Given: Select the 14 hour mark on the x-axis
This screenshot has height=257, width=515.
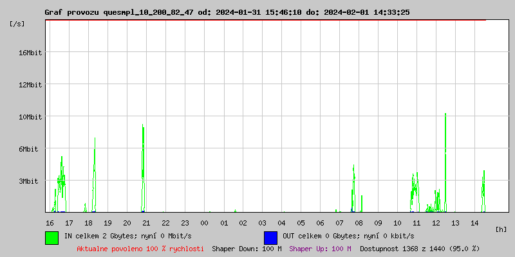Looking at the screenshot, I should pos(474,222).
